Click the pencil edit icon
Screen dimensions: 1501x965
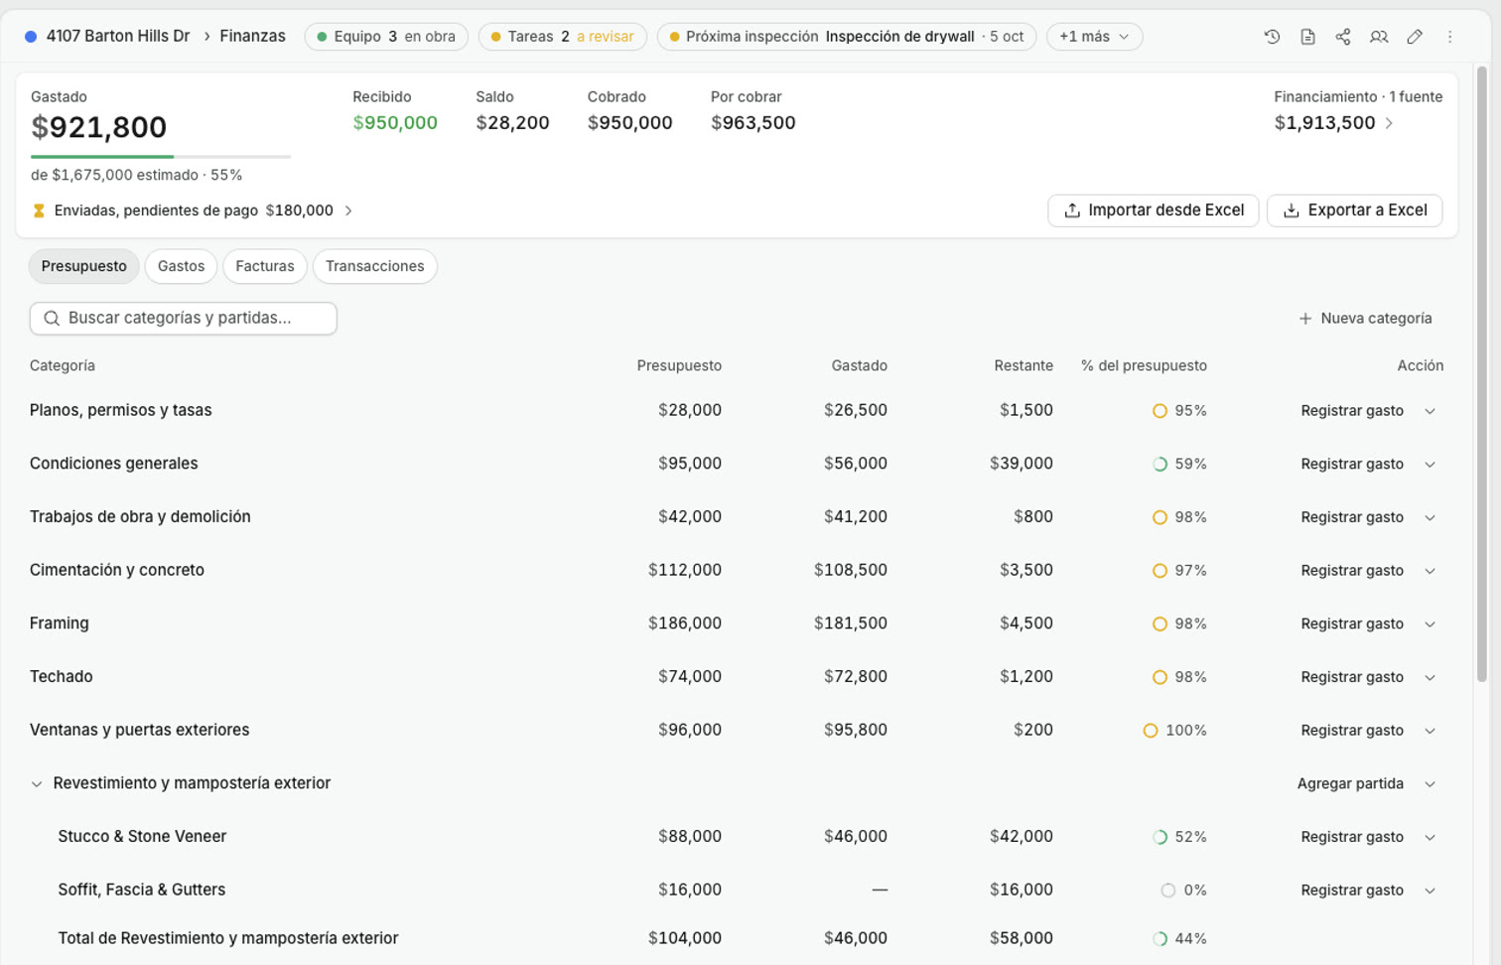click(x=1415, y=37)
